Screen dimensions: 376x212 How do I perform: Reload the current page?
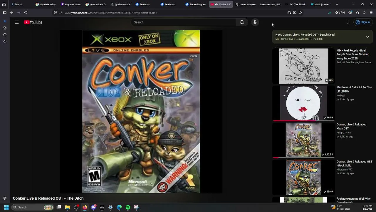coord(26,13)
